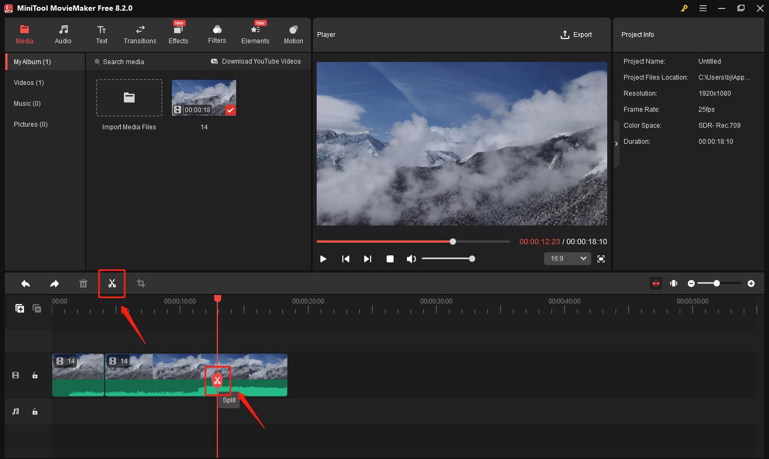Remove a timeline track
This screenshot has width=769, height=459.
[37, 308]
